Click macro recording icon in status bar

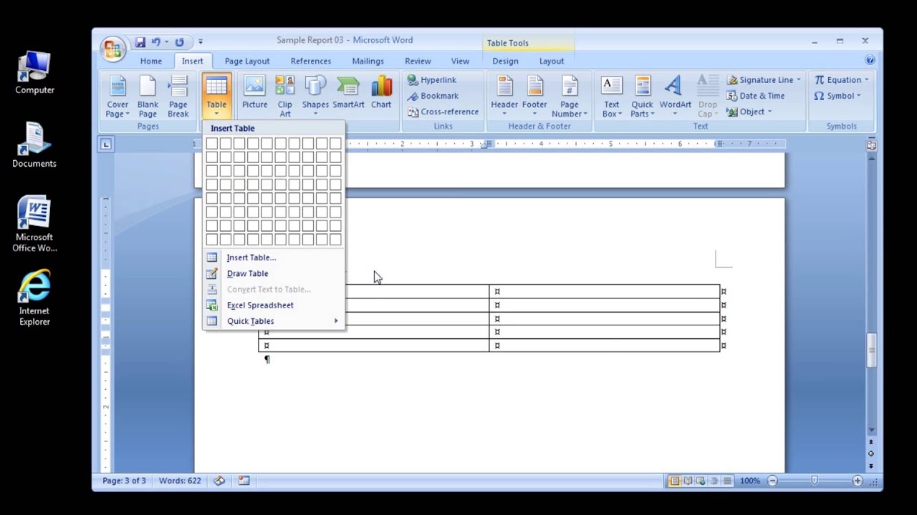point(244,481)
